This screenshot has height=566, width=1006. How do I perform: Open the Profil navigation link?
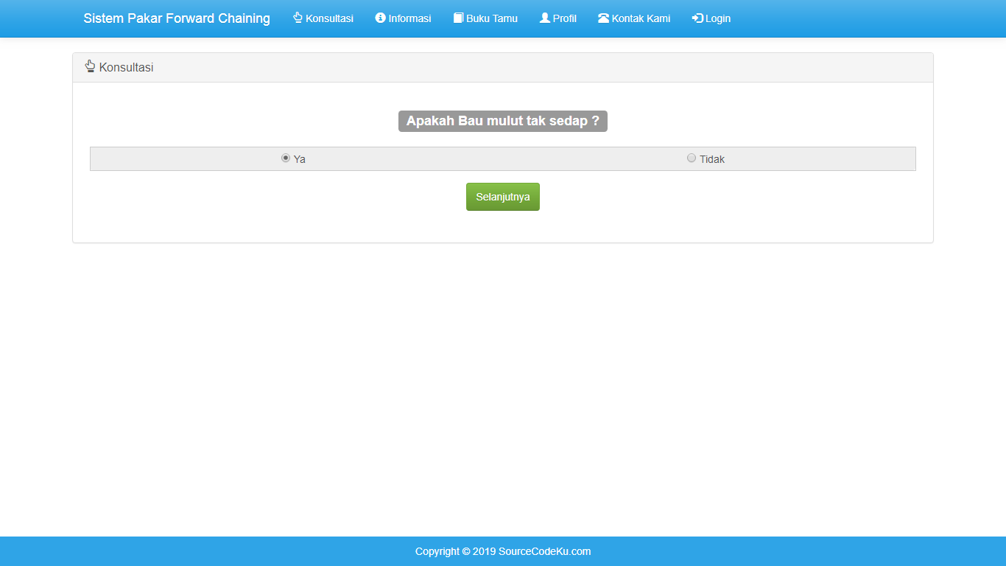(x=558, y=18)
